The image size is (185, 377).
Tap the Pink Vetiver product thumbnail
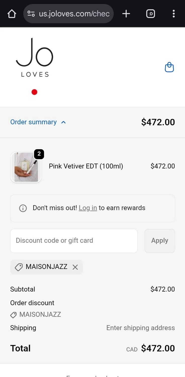coord(26,167)
